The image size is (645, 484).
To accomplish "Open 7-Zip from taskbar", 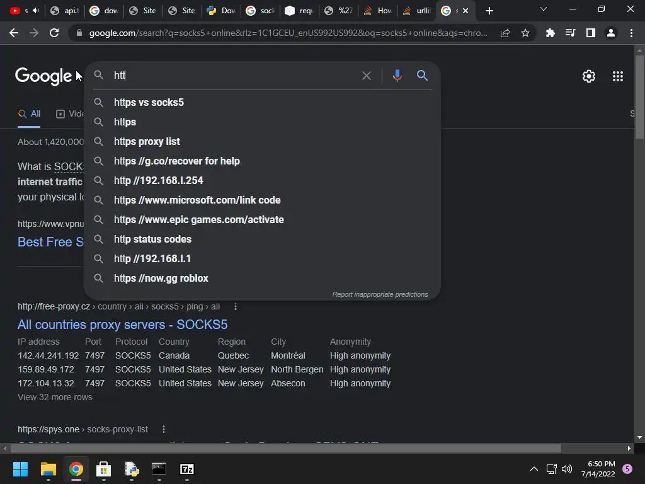I will pos(186,469).
